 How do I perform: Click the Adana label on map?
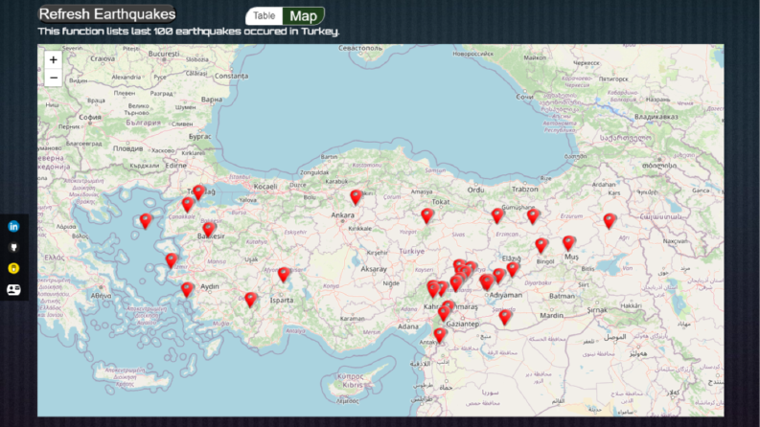(x=408, y=326)
